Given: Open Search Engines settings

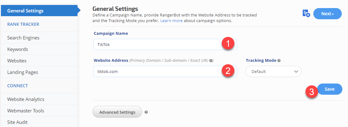Looking at the screenshot, I should [23, 38].
